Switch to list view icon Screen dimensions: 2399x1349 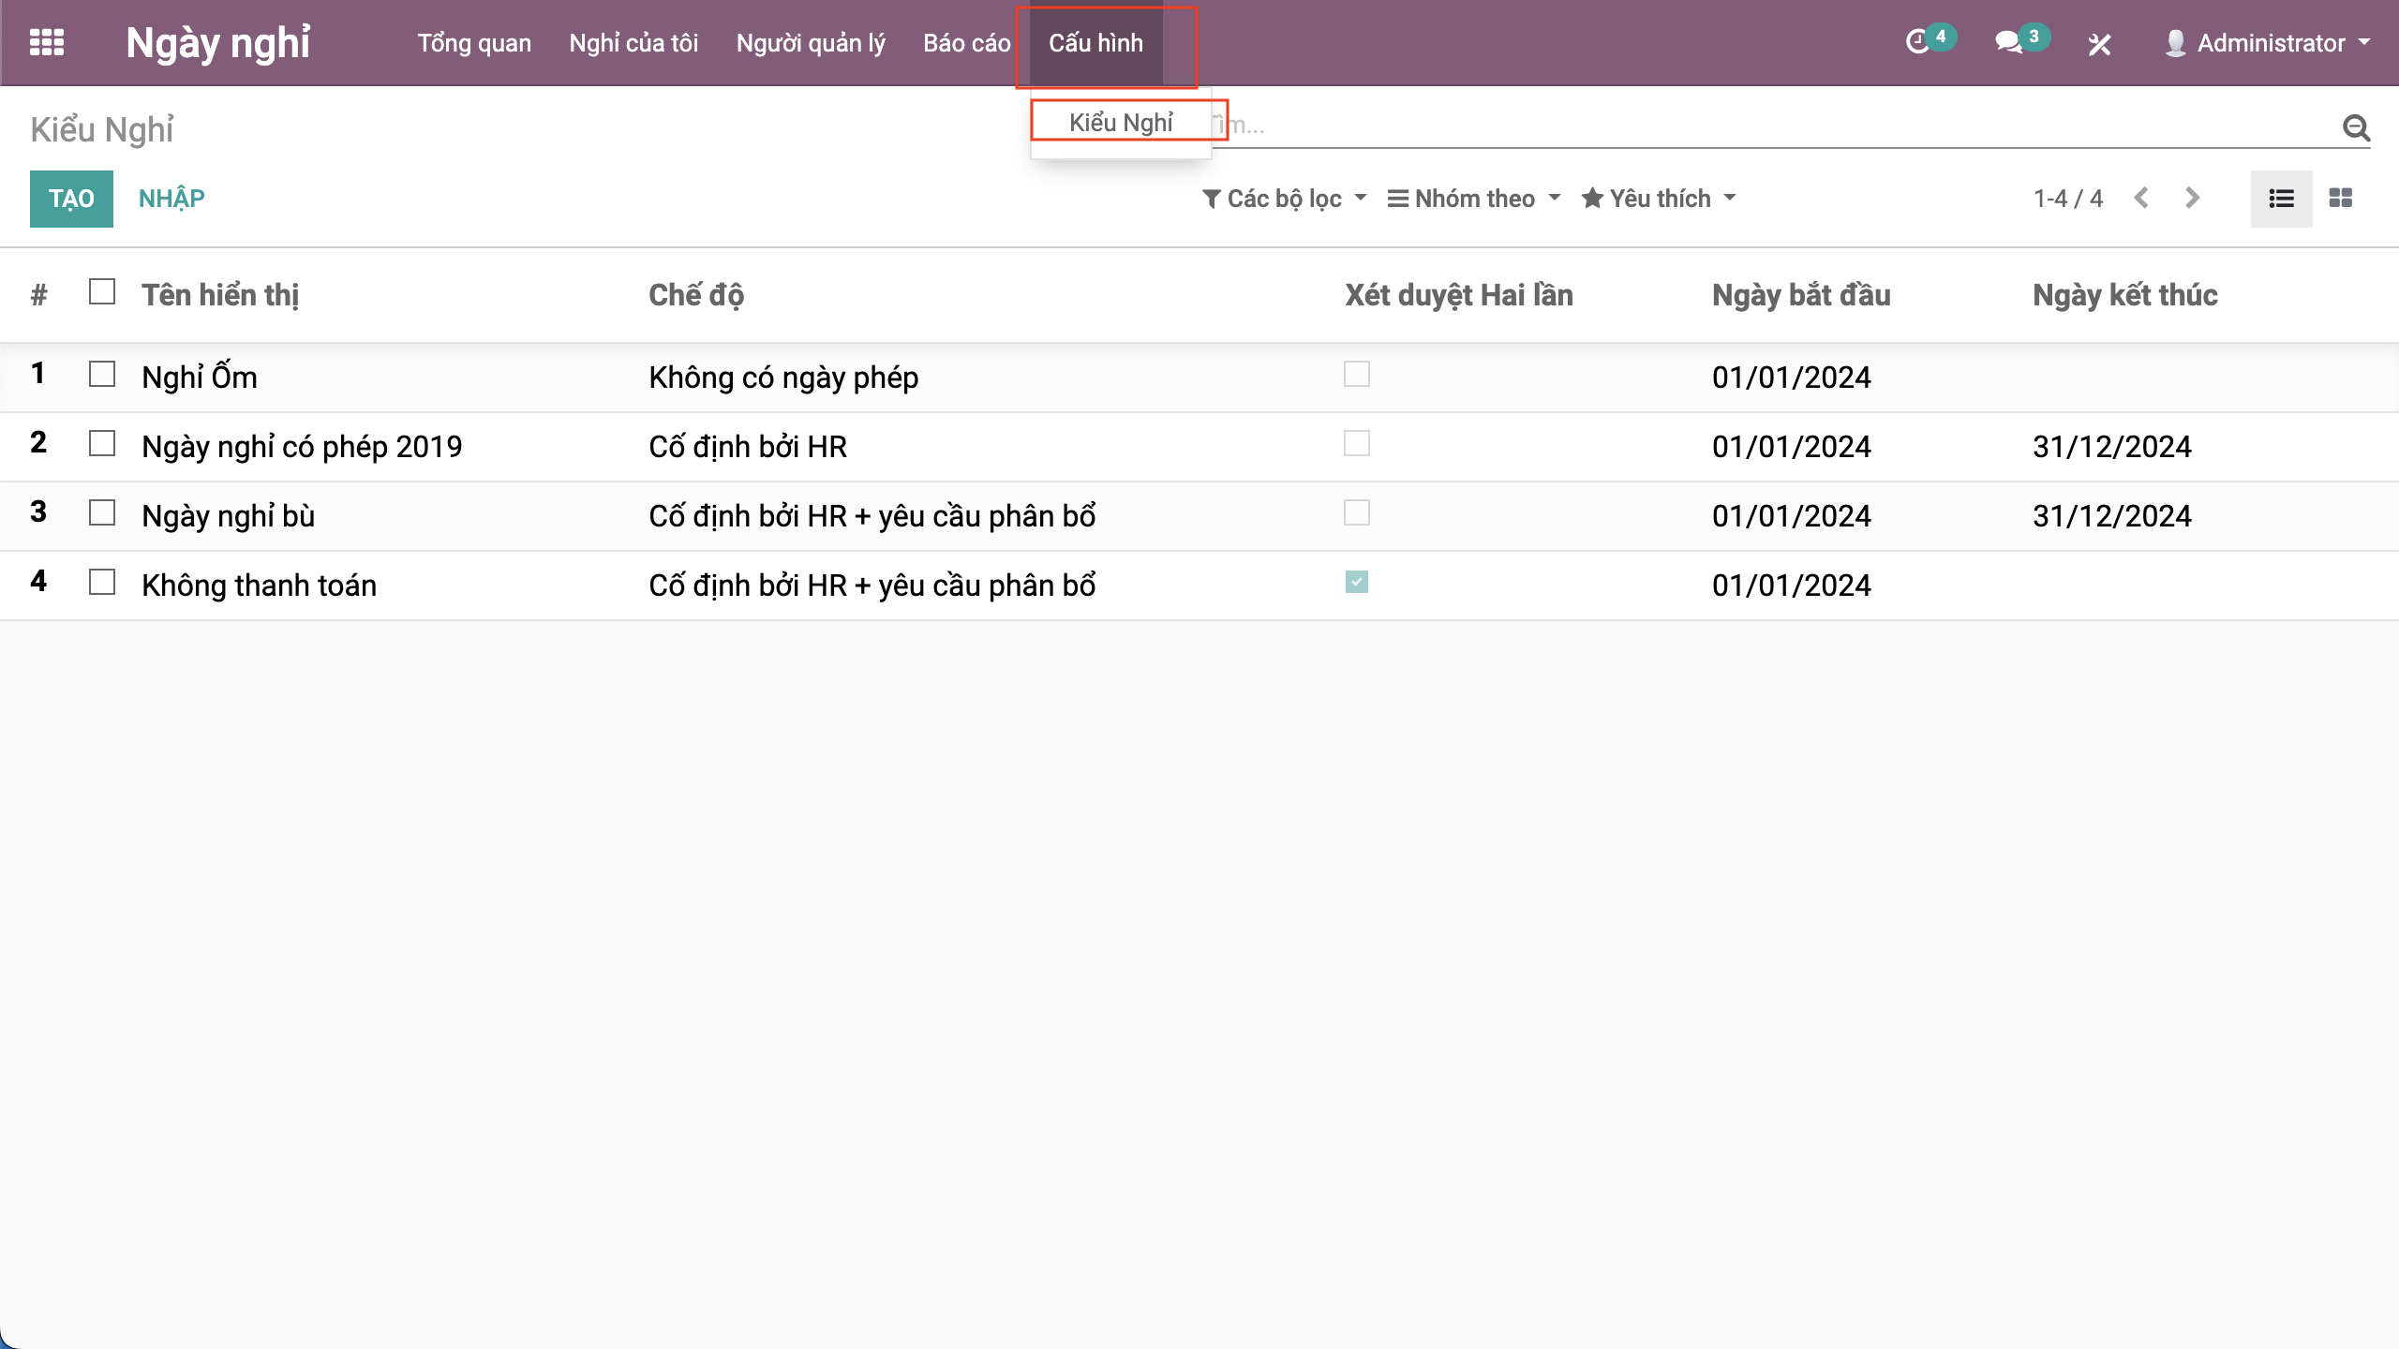(x=2281, y=199)
